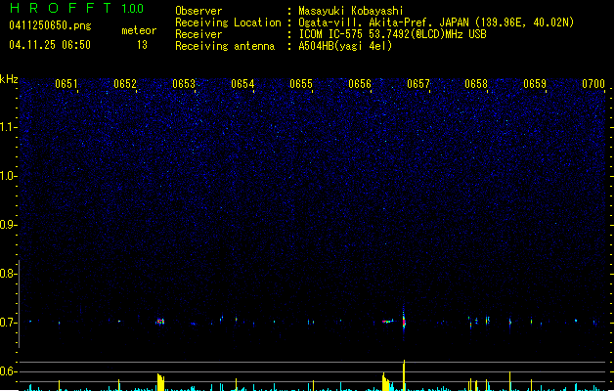Select the Ogata-vill. Akita-Pref. JAPAN location text

click(x=436, y=22)
